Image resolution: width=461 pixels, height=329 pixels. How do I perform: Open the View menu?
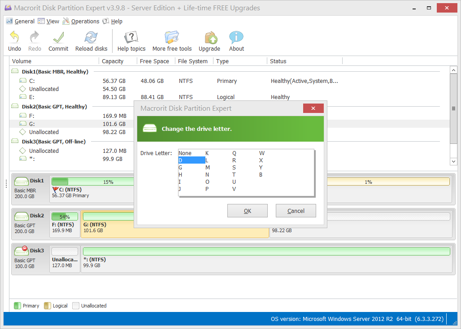click(52, 21)
